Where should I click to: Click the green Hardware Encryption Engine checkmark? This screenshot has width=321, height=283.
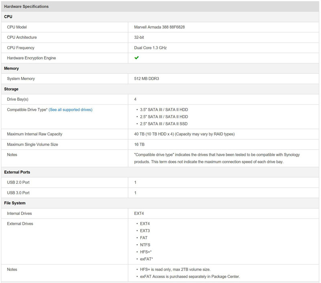point(136,58)
